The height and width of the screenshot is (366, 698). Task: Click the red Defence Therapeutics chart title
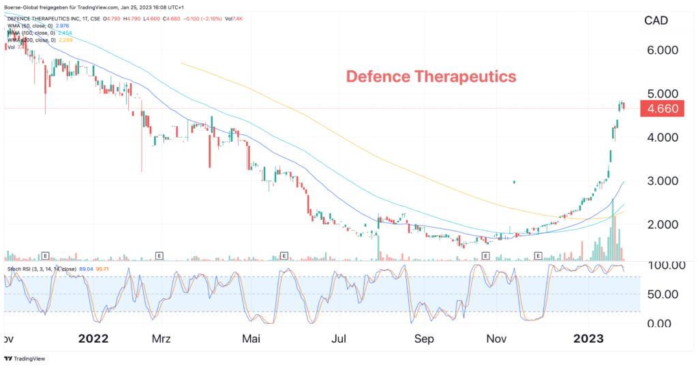click(x=431, y=76)
